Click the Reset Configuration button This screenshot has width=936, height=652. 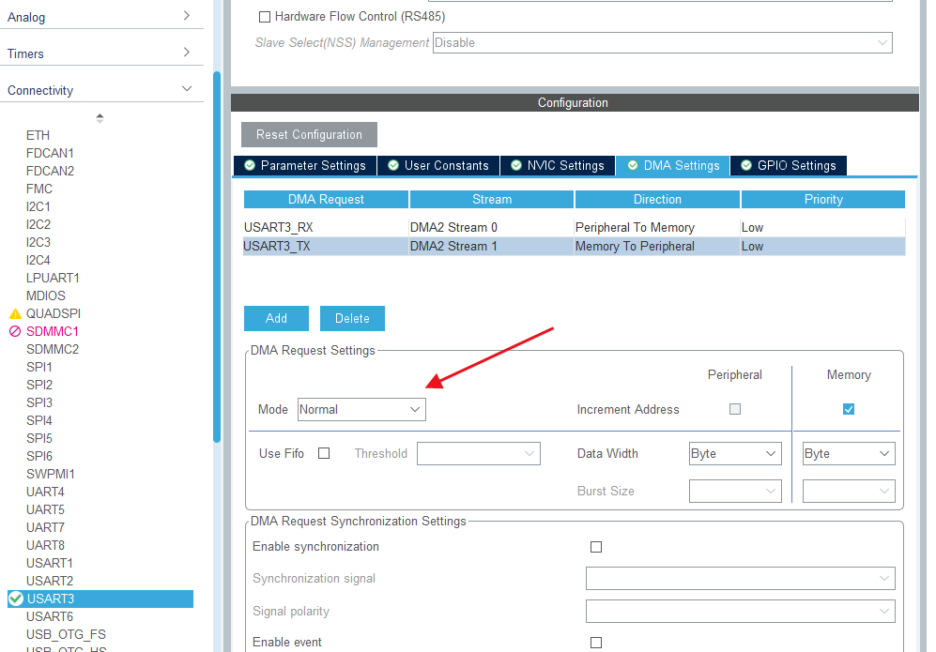pyautogui.click(x=309, y=135)
